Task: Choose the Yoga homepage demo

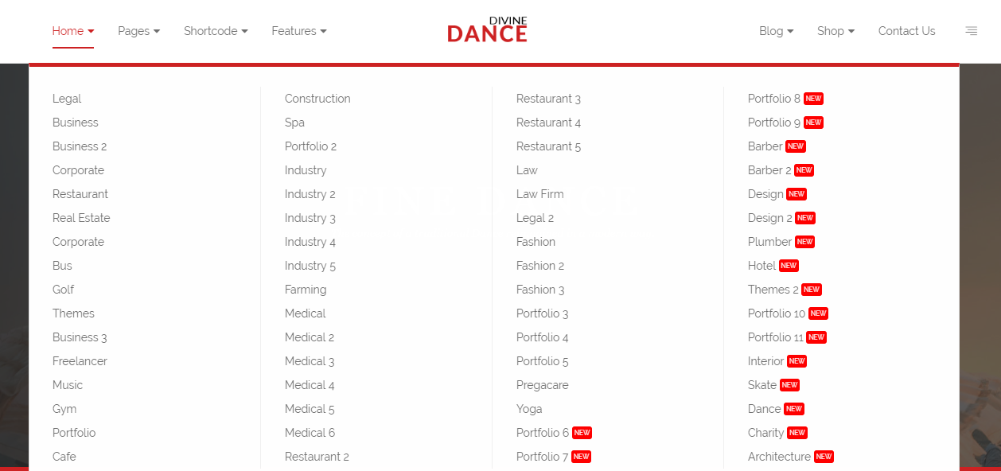Action: point(529,409)
